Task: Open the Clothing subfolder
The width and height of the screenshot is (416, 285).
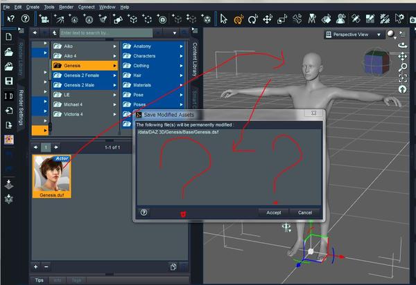Action: pyautogui.click(x=153, y=66)
